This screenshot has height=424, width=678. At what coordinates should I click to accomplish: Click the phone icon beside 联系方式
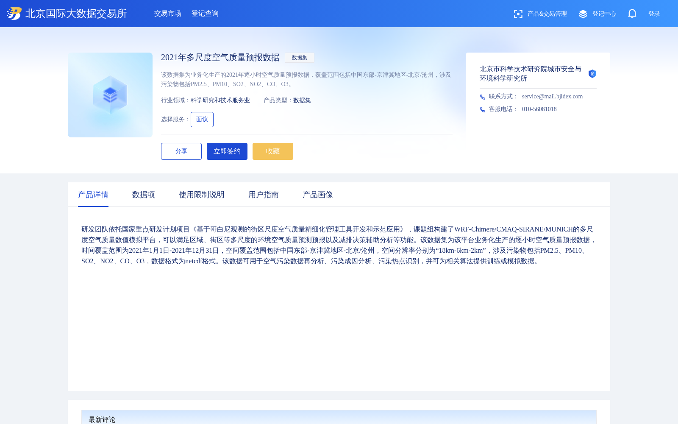click(x=483, y=97)
